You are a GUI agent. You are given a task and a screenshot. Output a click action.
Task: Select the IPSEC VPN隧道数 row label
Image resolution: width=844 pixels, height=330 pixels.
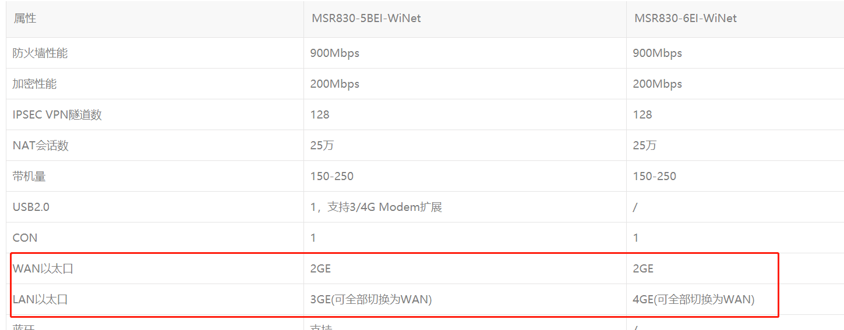tap(57, 114)
